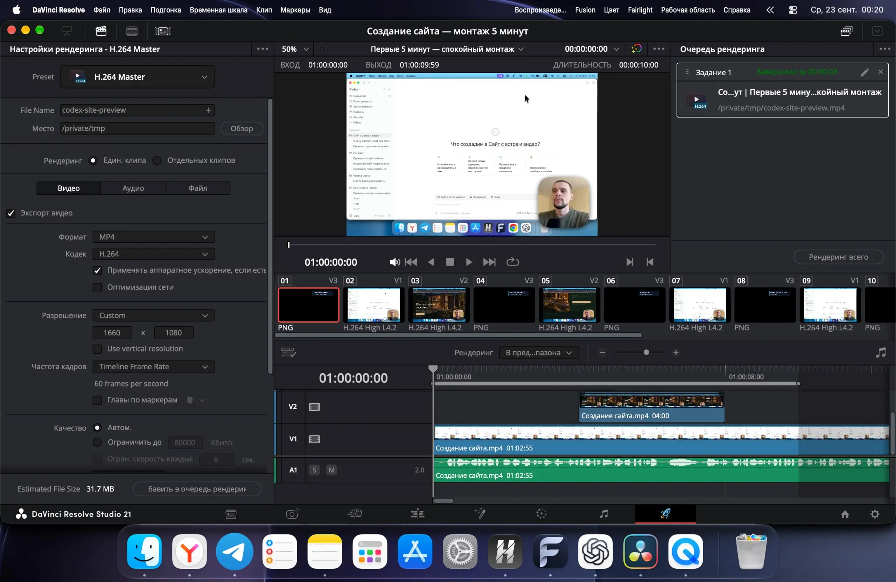This screenshot has height=582, width=896.
Task: Select Един. клипа render radio button
Action: coord(93,160)
